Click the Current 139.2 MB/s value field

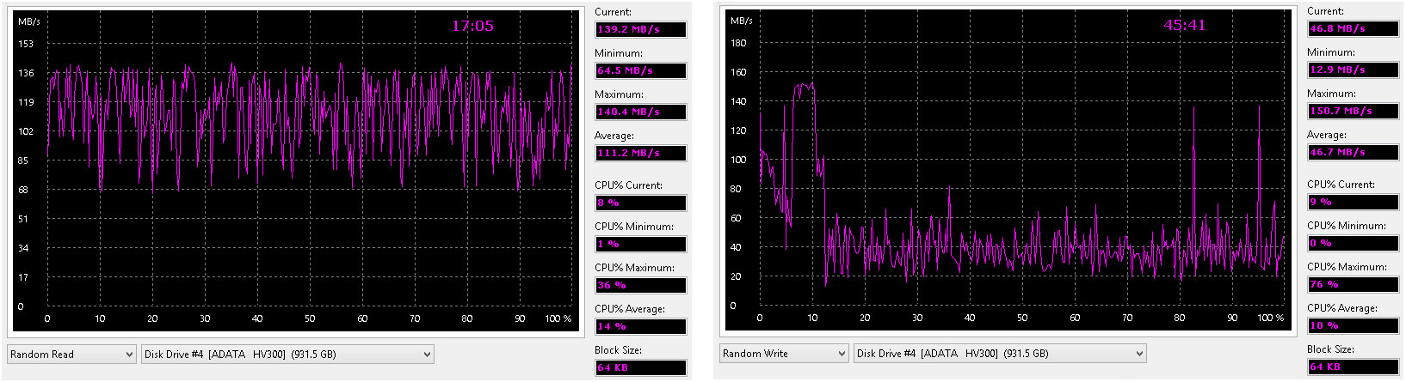tap(640, 30)
